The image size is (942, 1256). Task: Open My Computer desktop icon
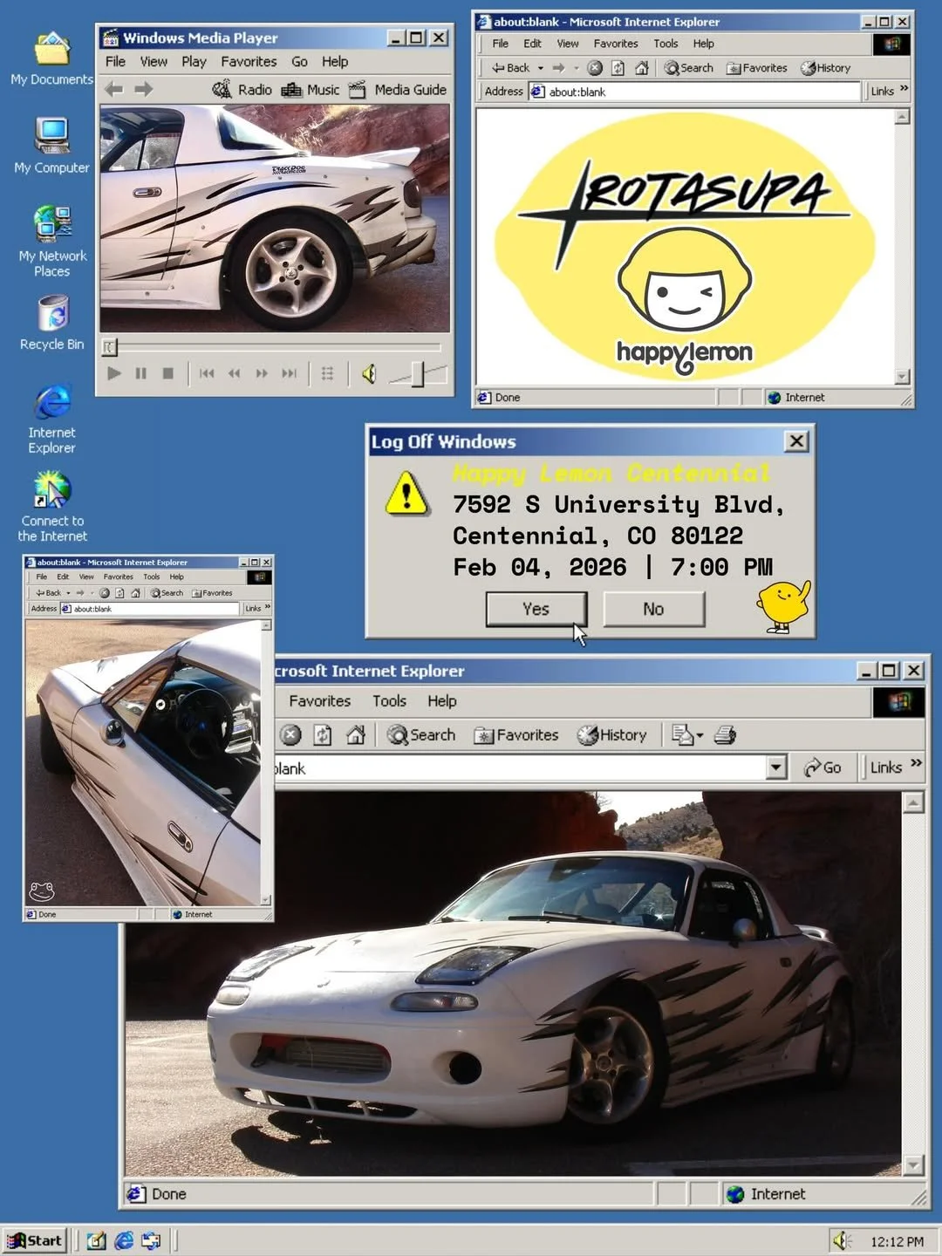point(51,146)
